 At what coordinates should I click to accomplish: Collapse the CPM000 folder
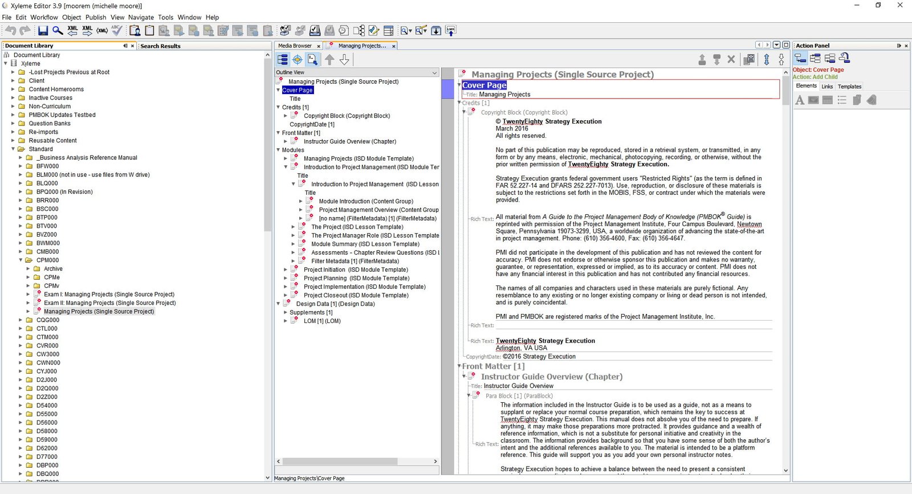click(x=21, y=260)
